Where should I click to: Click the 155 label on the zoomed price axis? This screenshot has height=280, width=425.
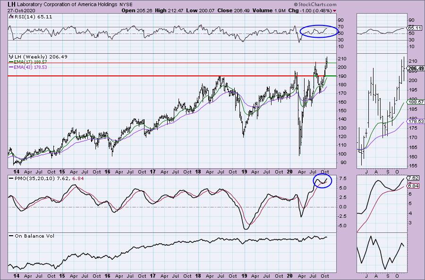[413, 165]
